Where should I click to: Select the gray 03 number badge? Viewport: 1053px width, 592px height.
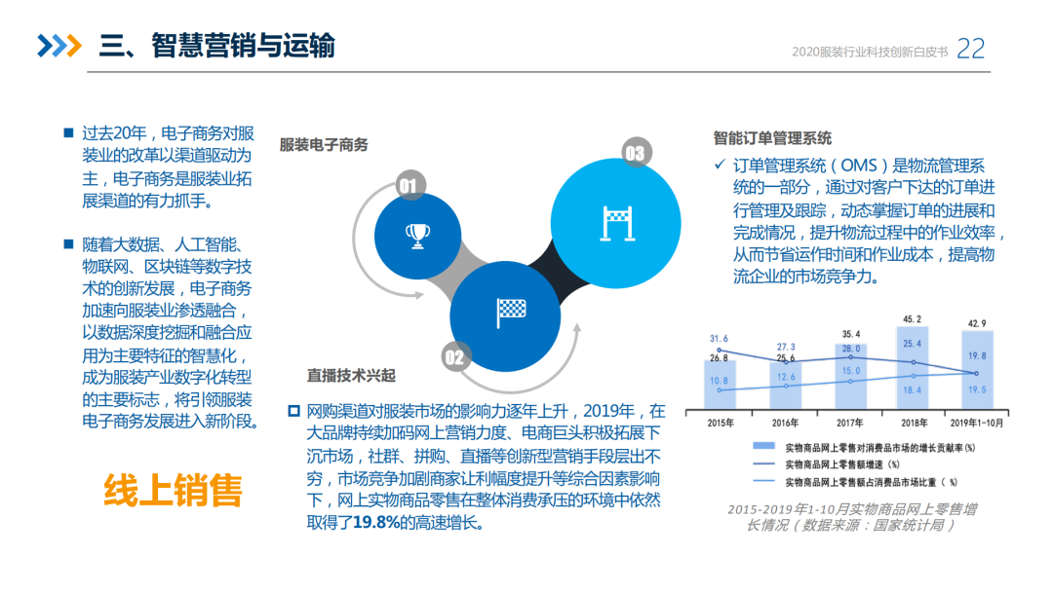tap(636, 154)
